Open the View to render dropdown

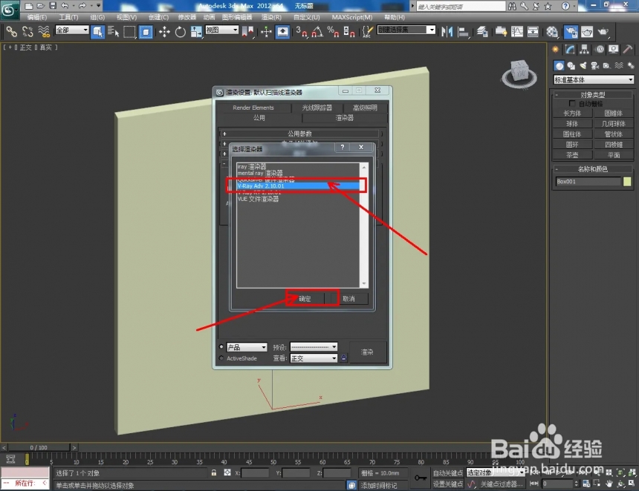coord(314,358)
